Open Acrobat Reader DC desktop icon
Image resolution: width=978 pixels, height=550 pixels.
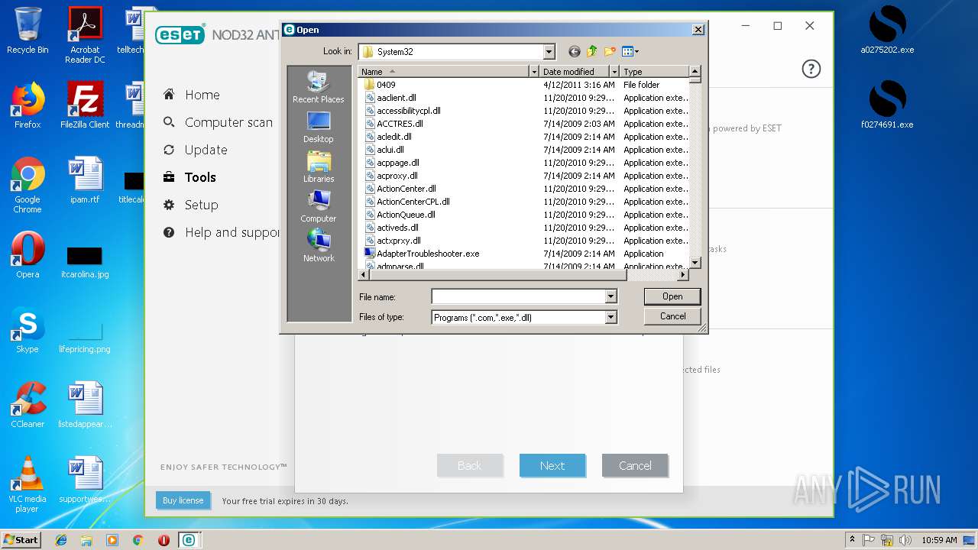(86, 35)
